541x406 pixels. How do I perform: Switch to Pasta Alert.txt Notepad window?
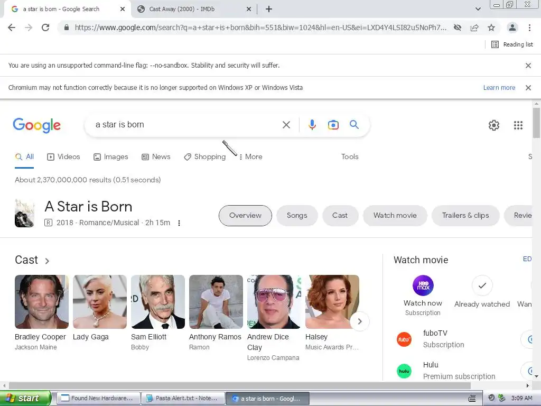pos(183,398)
